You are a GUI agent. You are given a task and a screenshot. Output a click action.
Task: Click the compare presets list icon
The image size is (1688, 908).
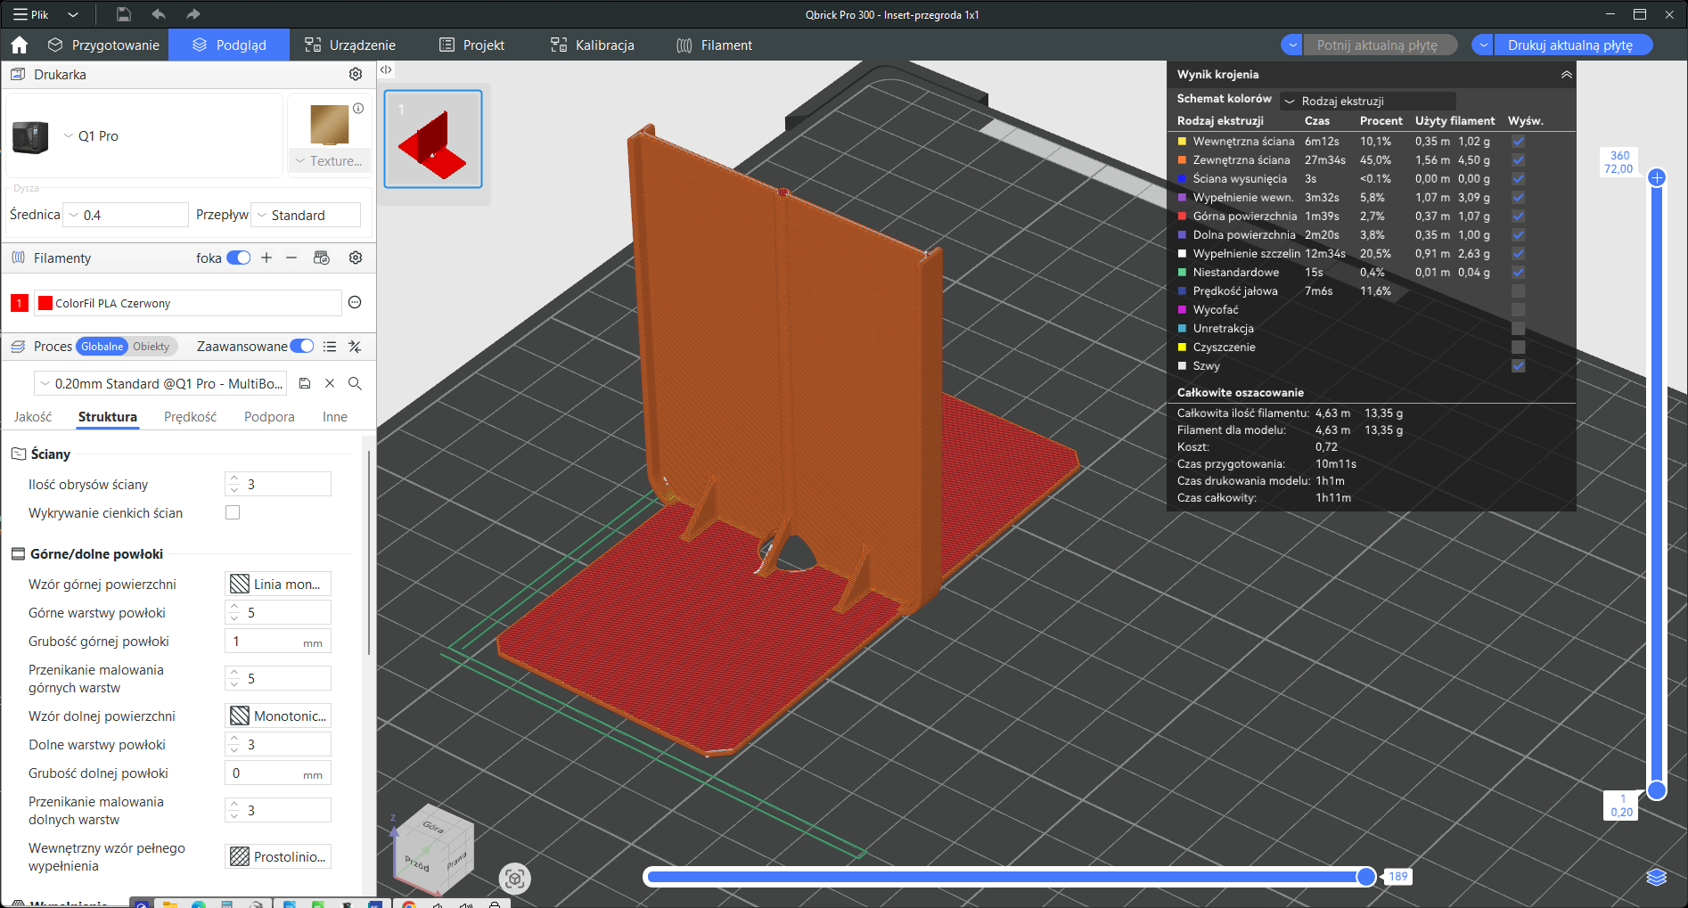point(330,347)
